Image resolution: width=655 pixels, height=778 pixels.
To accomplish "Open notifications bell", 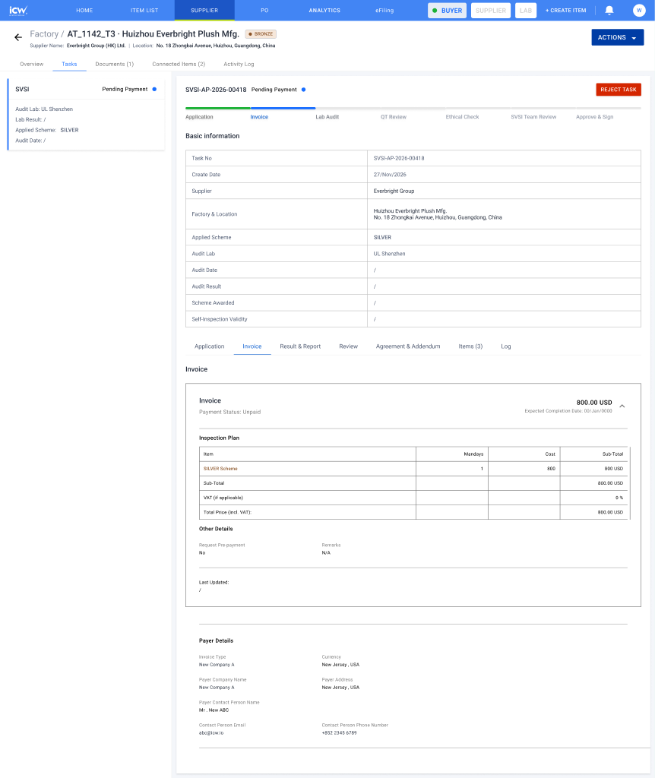I will coord(609,10).
